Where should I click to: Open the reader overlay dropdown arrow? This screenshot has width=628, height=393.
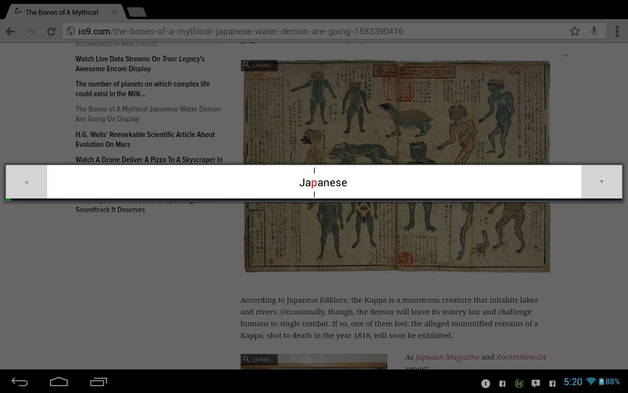point(602,181)
